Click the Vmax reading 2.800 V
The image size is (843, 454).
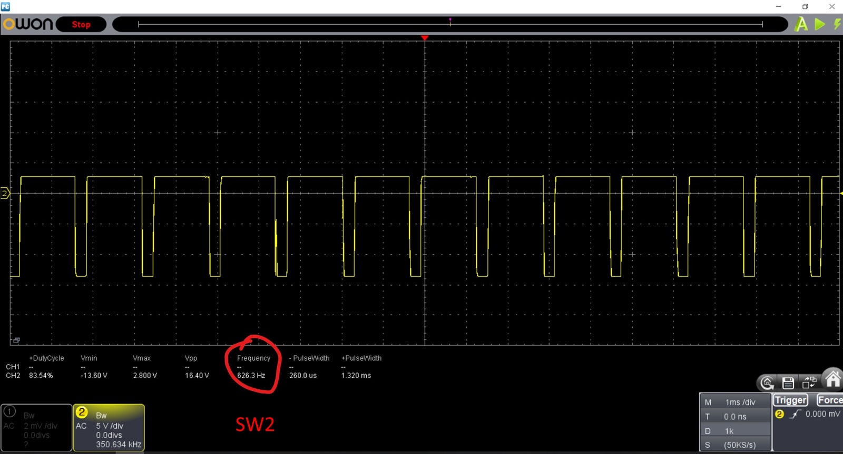[x=145, y=376]
